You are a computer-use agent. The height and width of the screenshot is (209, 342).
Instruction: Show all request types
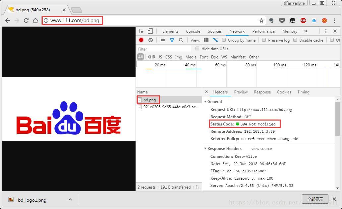pyautogui.click(x=141, y=57)
